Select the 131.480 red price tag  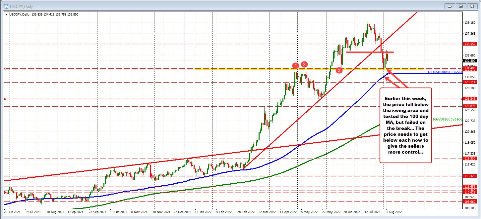(469, 68)
